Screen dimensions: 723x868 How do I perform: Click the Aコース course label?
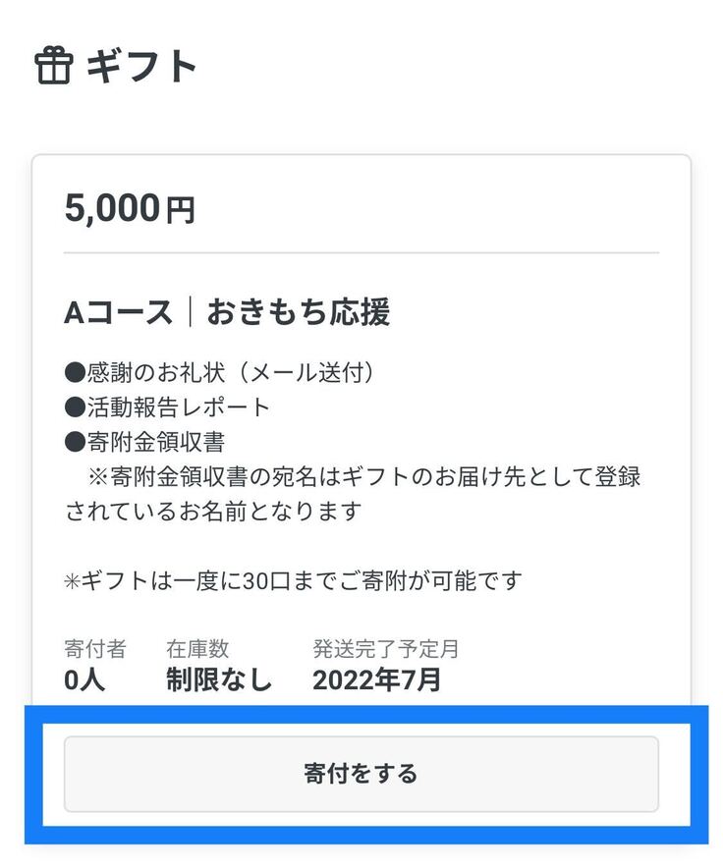(x=118, y=312)
